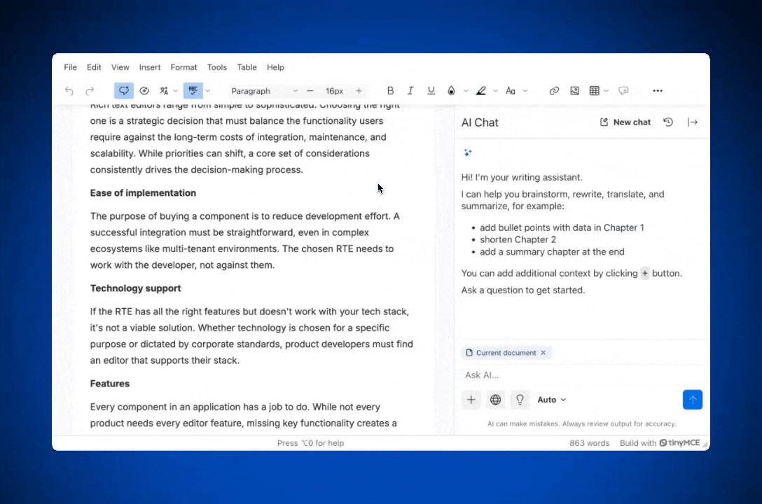The image size is (762, 504).
Task: Collapse the AI Chat side panel
Action: pos(693,122)
